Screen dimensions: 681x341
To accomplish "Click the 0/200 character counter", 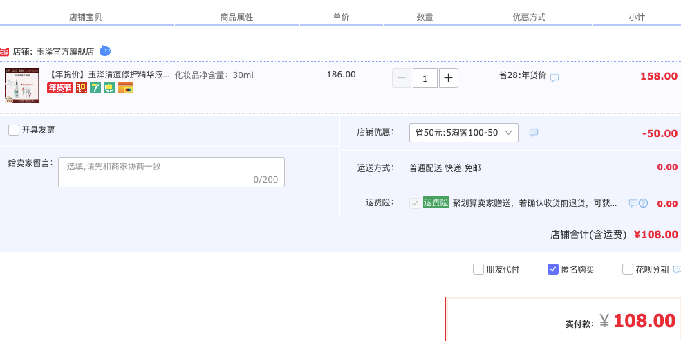I will pos(265,180).
